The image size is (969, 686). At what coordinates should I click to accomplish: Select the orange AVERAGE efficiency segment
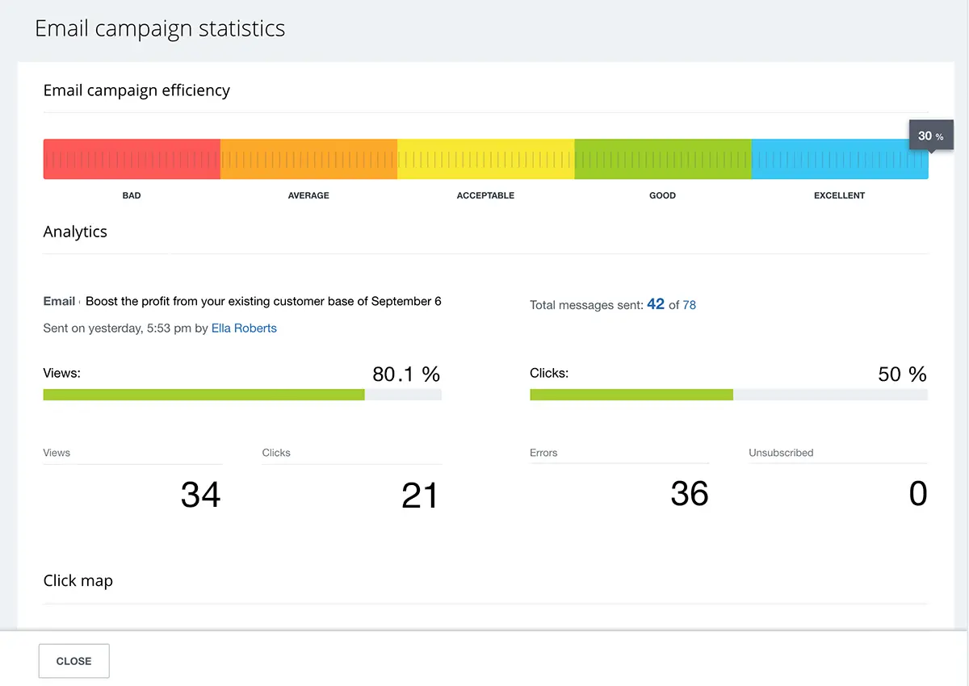pos(308,159)
